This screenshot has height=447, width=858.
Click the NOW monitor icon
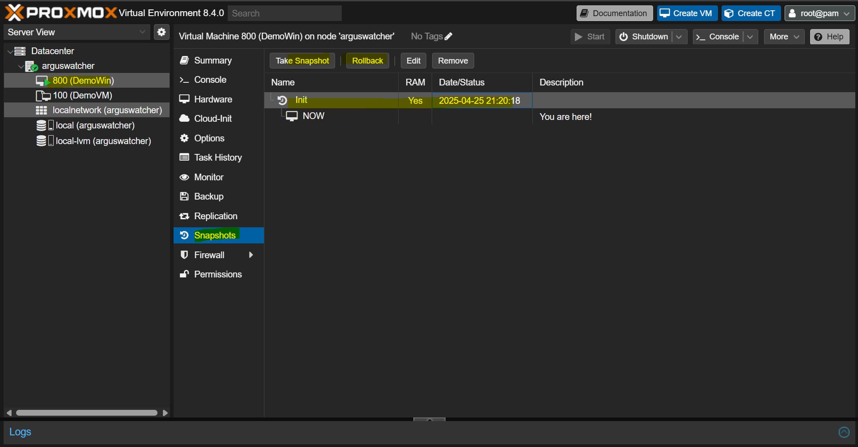[292, 116]
